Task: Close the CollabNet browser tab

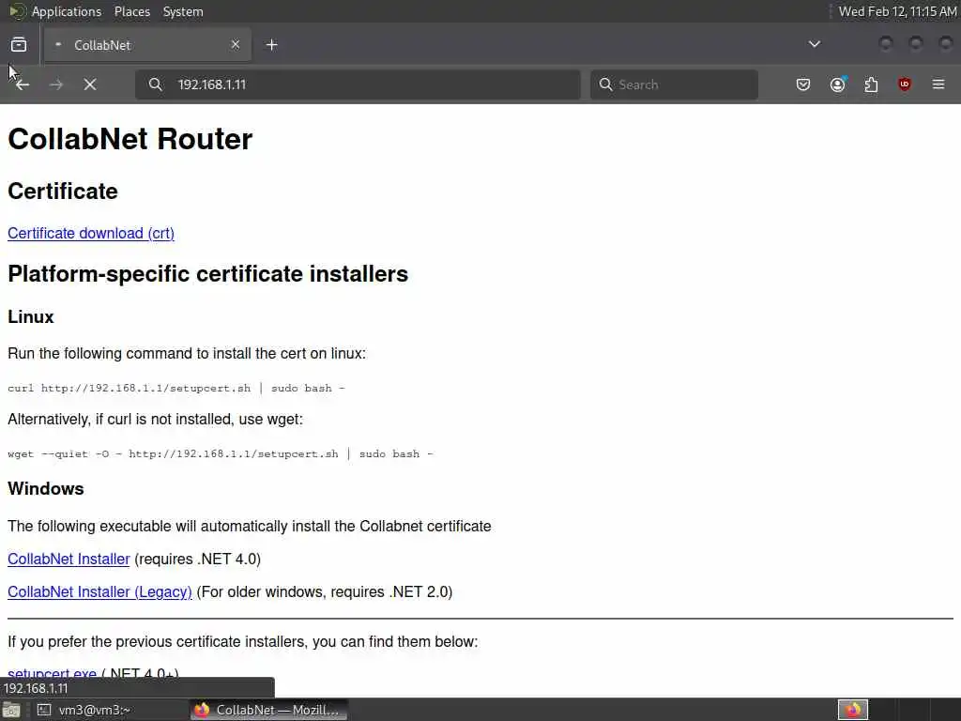Action: coord(236,45)
